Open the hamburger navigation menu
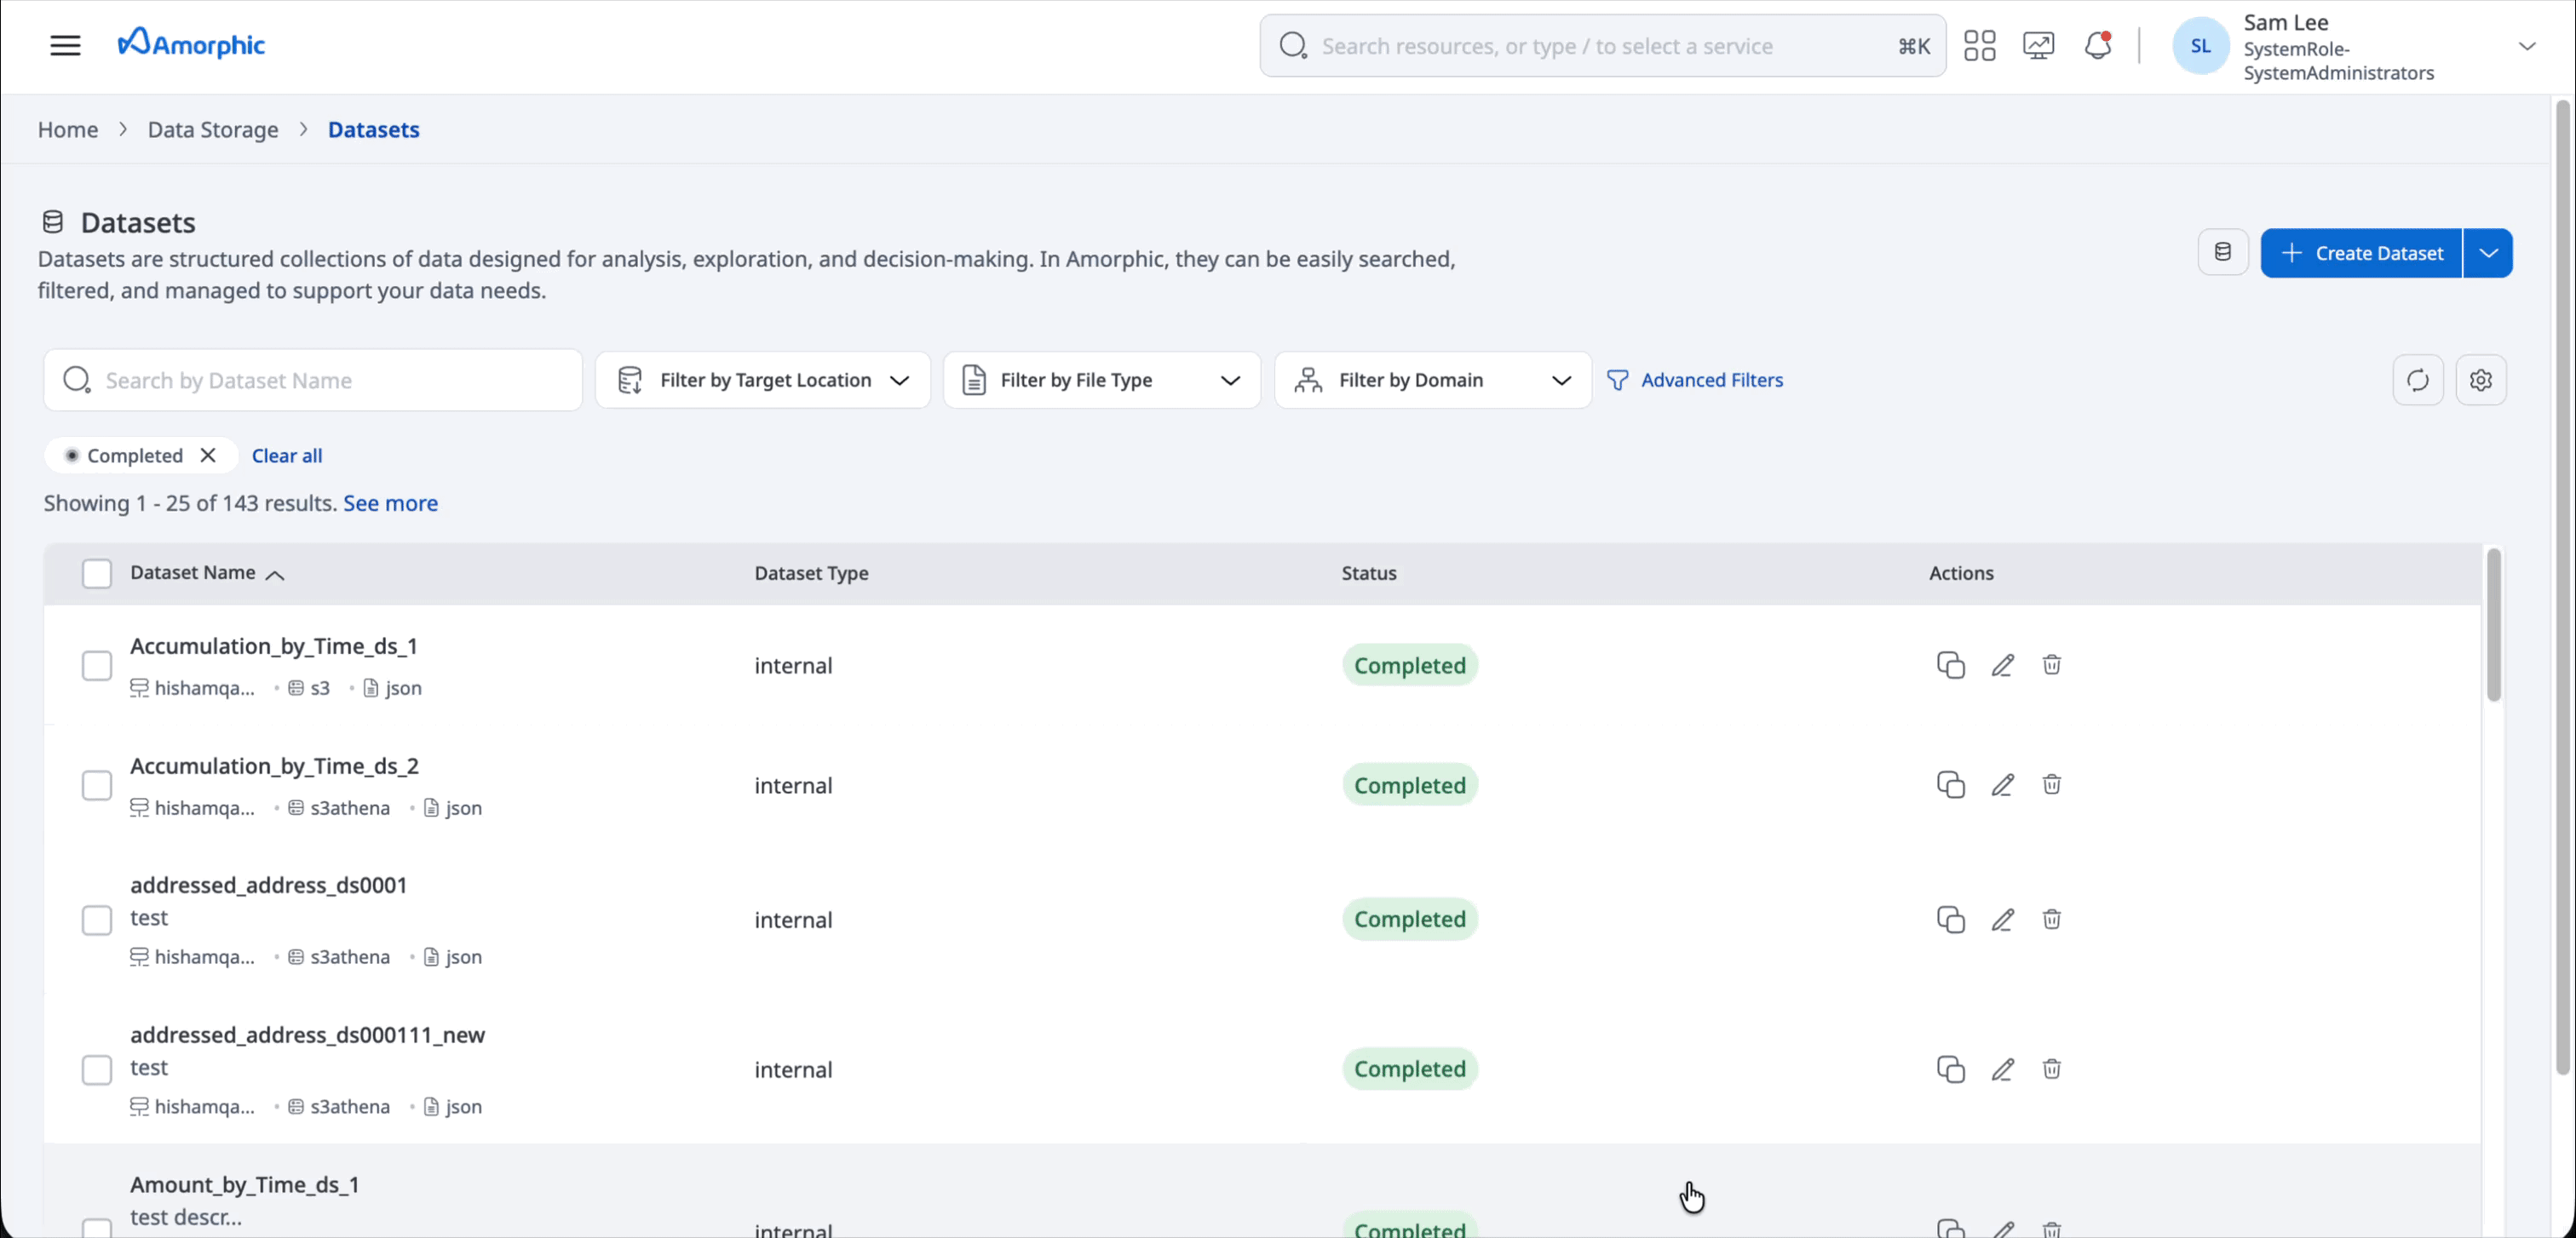 click(65, 45)
